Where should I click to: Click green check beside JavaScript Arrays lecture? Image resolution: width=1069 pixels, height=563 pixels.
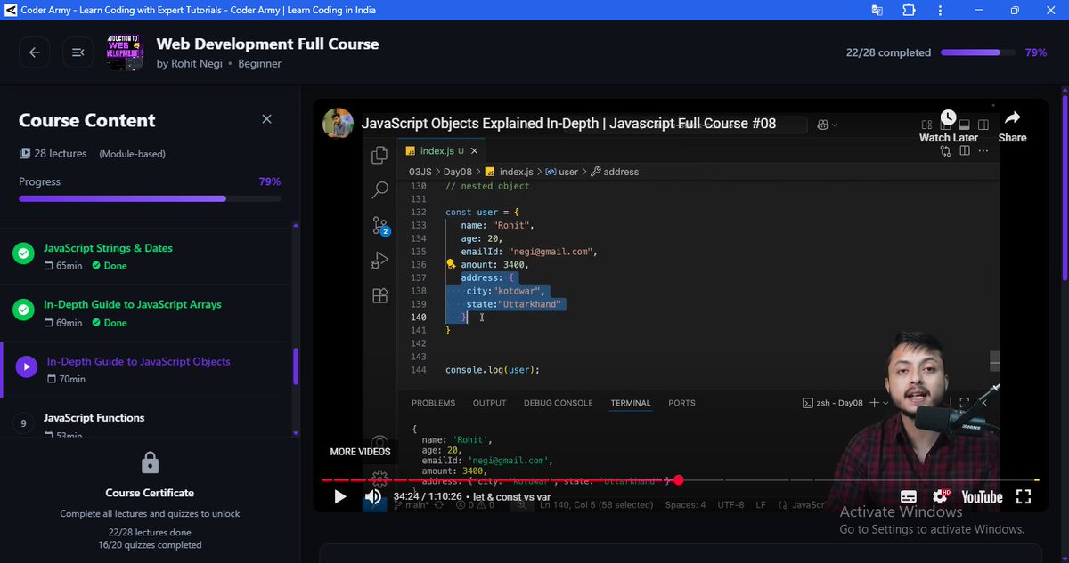23,310
